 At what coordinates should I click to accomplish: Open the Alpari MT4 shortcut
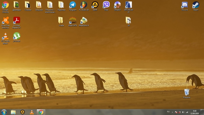click(x=73, y=22)
